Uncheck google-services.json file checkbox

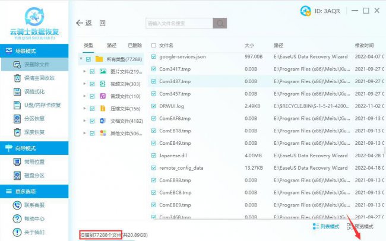tap(154, 56)
